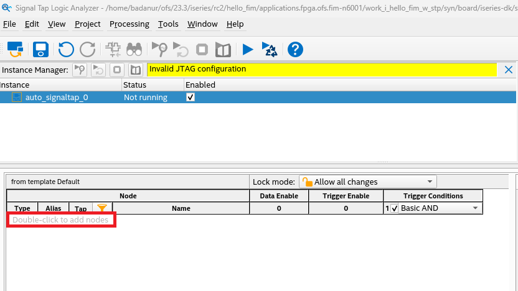The width and height of the screenshot is (518, 291).
Task: Click the recompile play icon with recycle arrows
Action: coord(270,49)
